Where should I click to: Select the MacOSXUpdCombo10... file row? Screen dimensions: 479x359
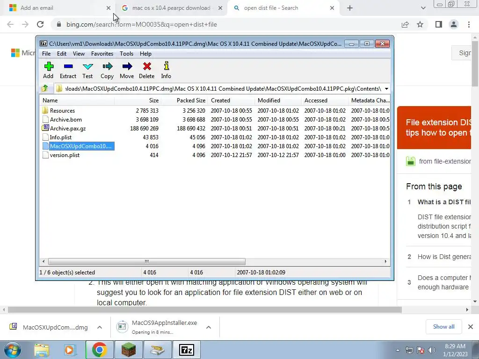click(215, 146)
